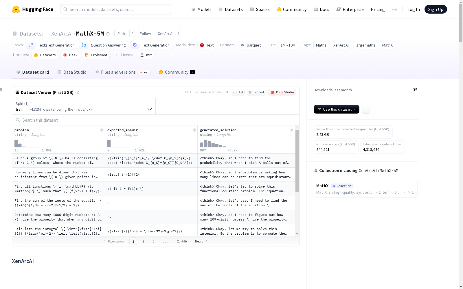Image resolution: width=463 pixels, height=289 pixels.
Task: Follow the XenArcAI organization
Action: [145, 34]
